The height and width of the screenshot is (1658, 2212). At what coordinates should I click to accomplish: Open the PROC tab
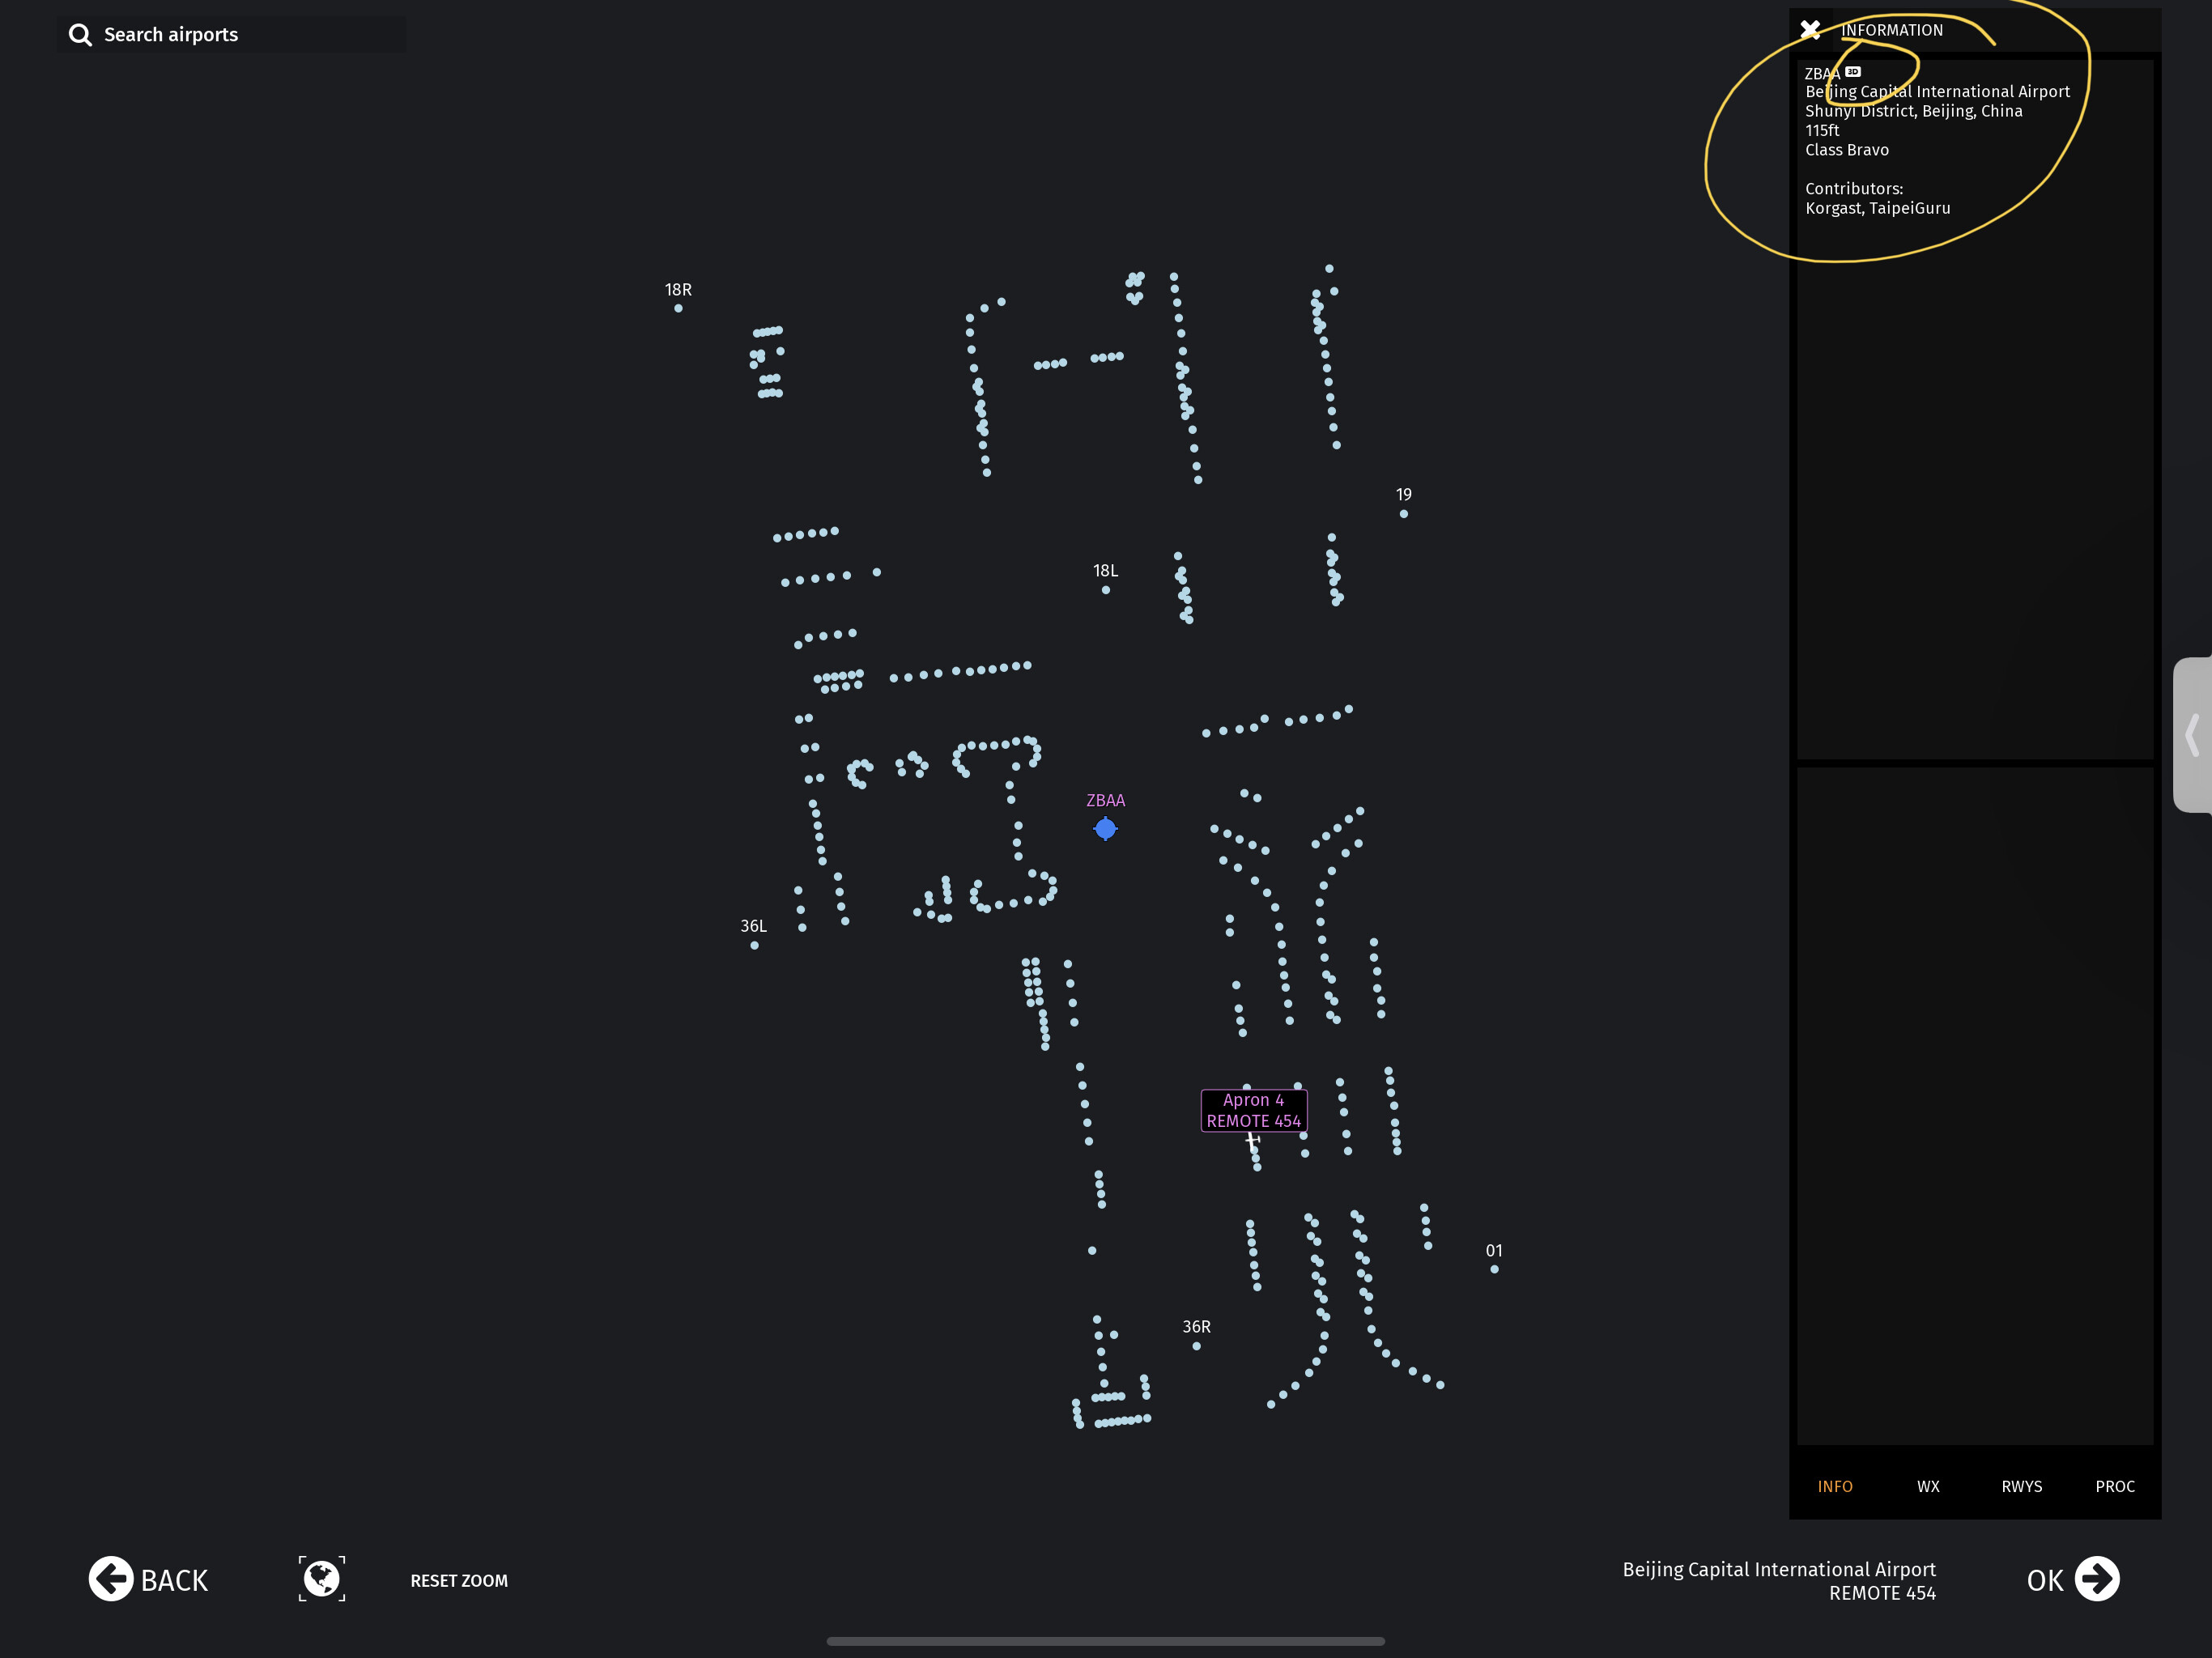pyautogui.click(x=2115, y=1486)
